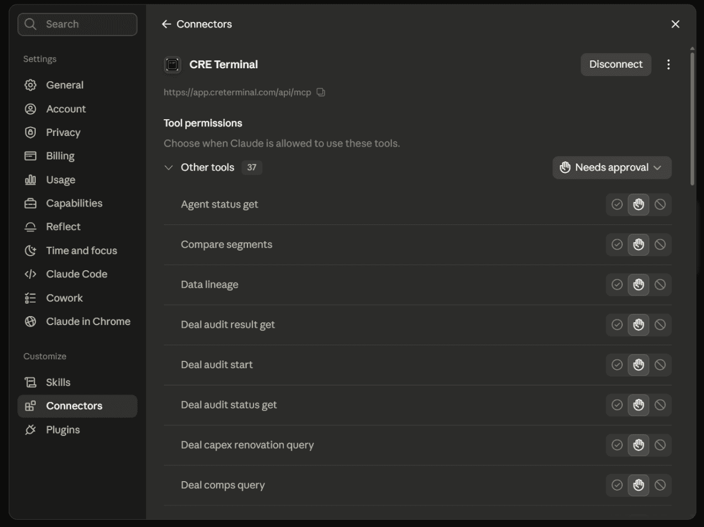Screen dimensions: 704x527
Task: Click the Skills scroll icon
Action: (x=31, y=383)
